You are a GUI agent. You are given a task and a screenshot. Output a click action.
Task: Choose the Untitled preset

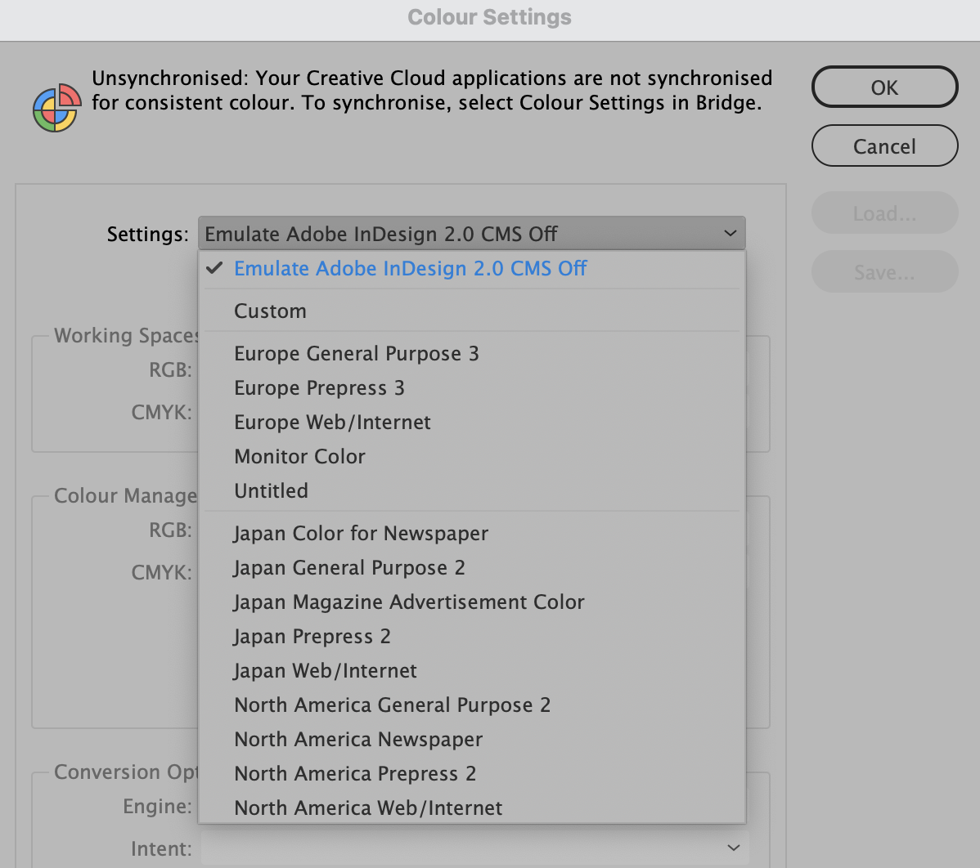271,491
